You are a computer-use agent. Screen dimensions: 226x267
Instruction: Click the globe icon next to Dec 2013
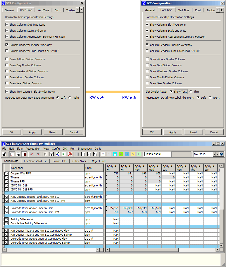coord(221,154)
